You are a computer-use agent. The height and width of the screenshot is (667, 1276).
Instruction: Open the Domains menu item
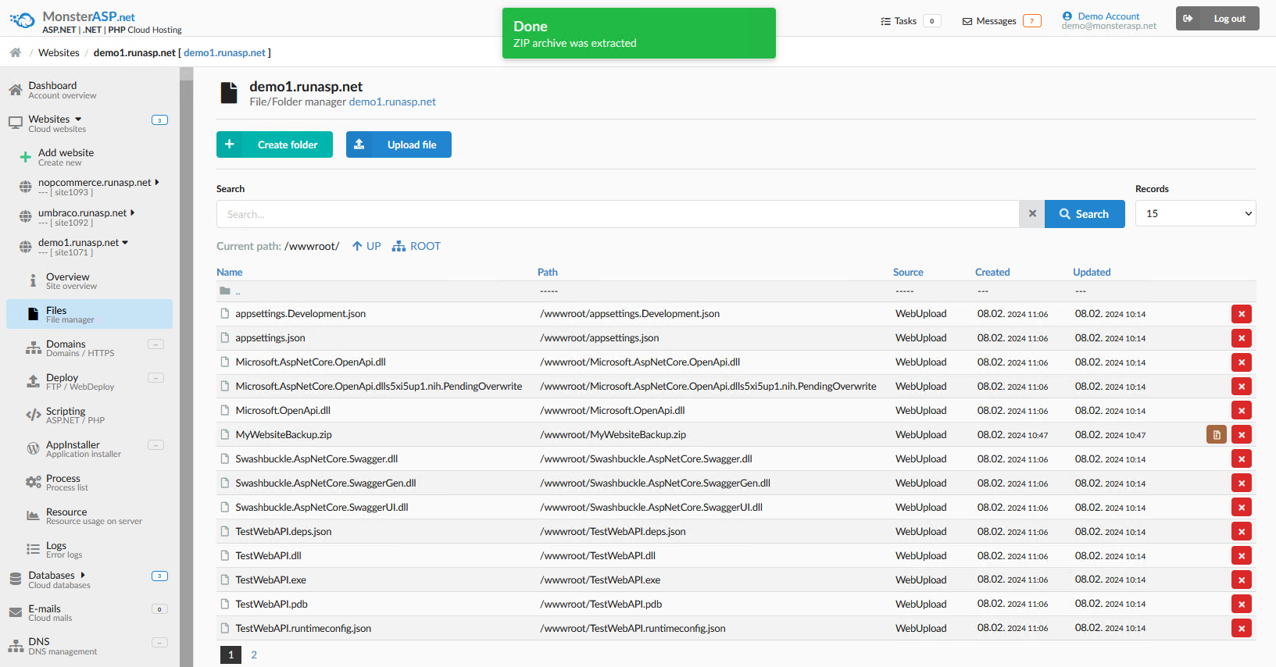coord(89,348)
